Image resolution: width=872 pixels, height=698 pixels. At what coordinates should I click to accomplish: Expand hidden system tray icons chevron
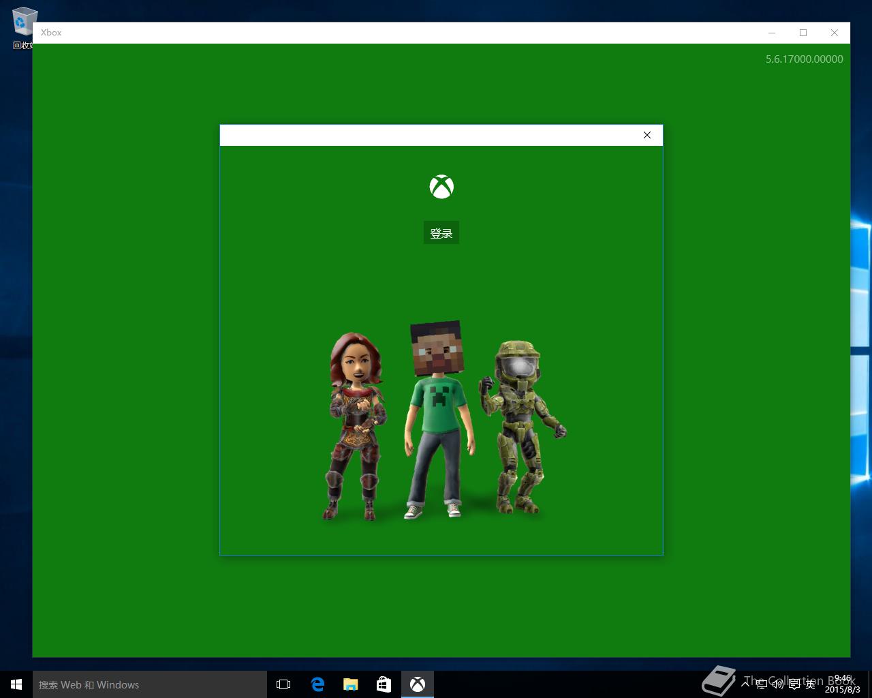pos(745,684)
